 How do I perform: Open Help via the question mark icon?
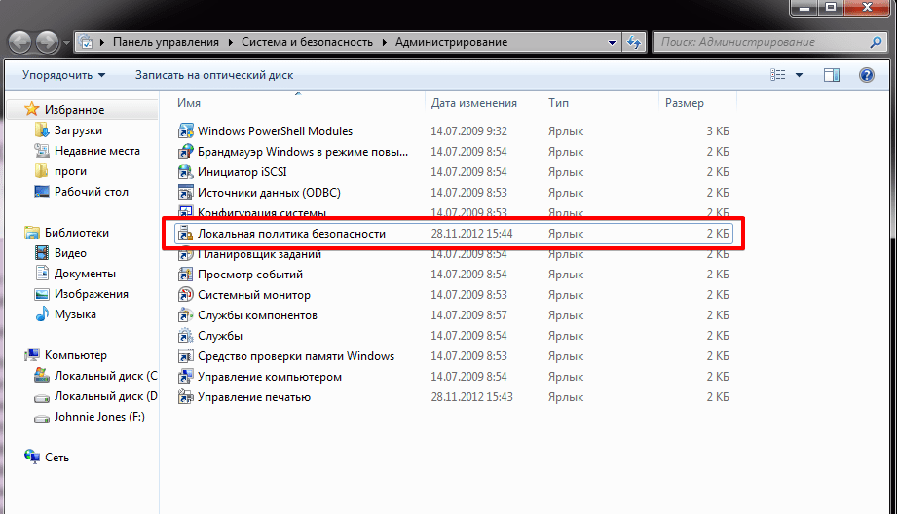[x=867, y=75]
